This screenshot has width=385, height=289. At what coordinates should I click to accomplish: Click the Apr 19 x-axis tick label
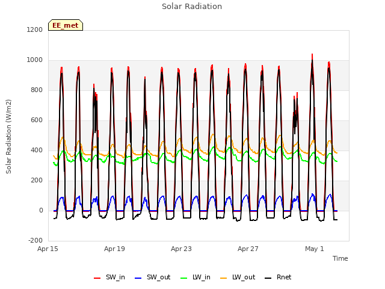(114, 249)
